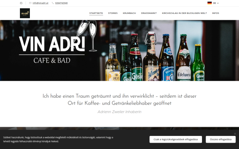Open the Facebook icon link

pos(21,3)
